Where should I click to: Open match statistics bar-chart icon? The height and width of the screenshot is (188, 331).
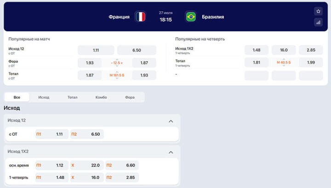(318, 22)
